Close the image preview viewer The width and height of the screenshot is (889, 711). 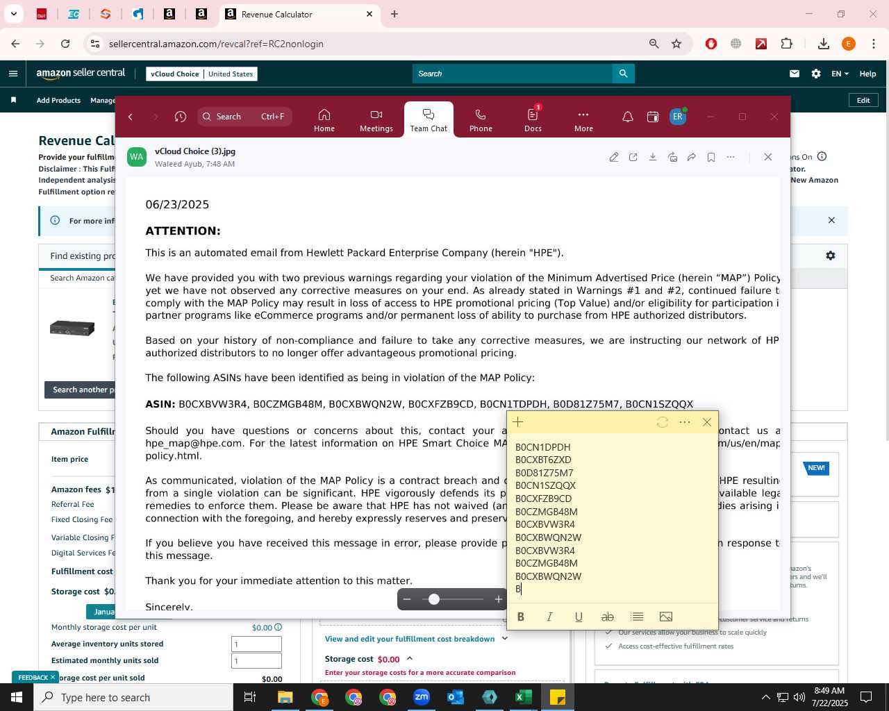tap(768, 157)
